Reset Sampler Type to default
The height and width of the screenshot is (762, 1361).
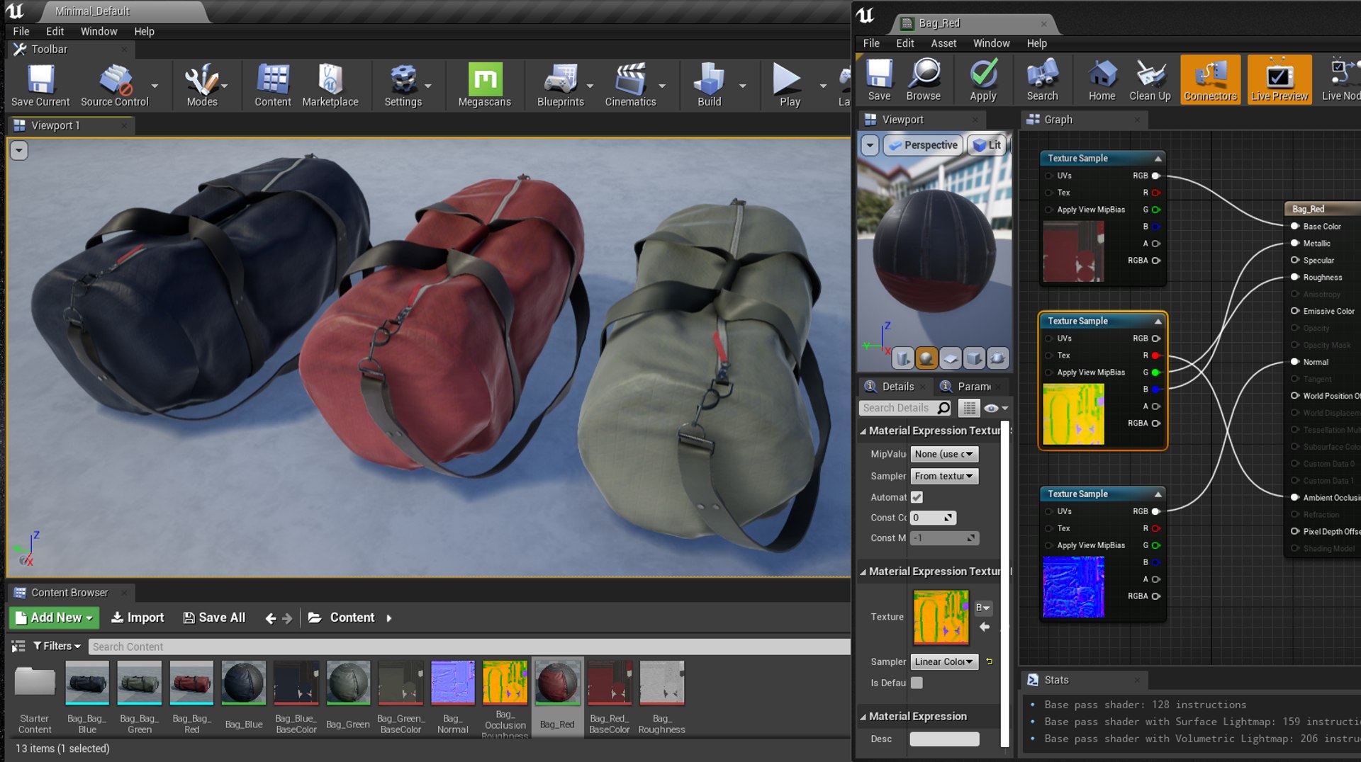[990, 661]
